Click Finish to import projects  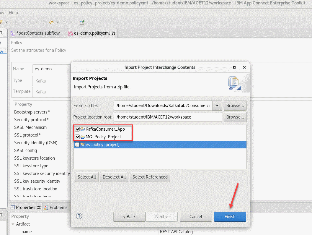click(230, 217)
